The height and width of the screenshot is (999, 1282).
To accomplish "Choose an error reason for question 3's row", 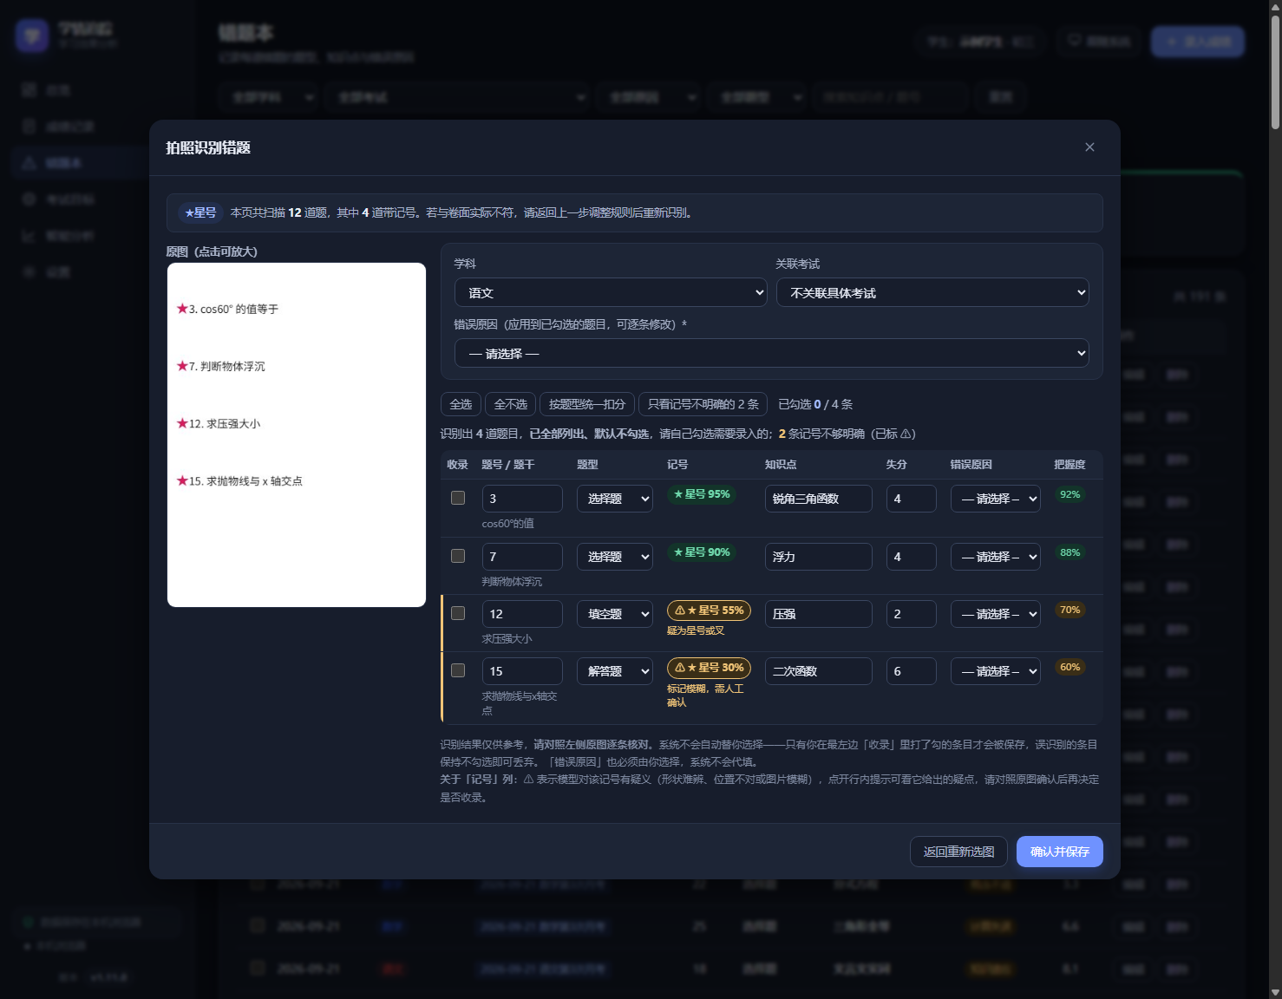I will point(996,499).
